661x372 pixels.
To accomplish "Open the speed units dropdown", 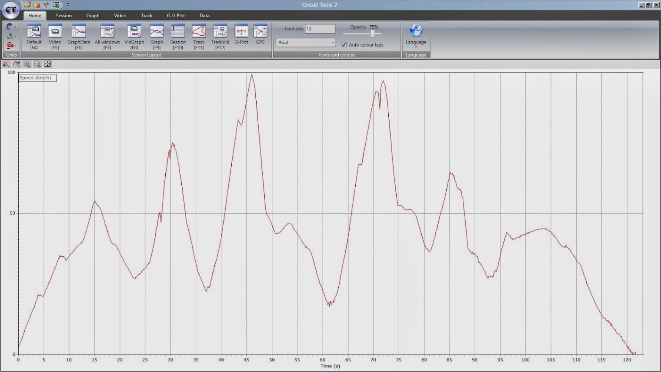I will (x=11, y=27).
